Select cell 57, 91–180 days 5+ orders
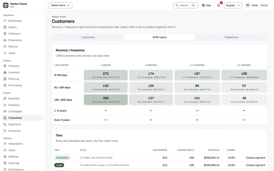The width and height of the screenshot is (274, 171). (x=244, y=88)
